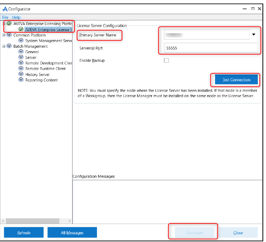The height and width of the screenshot is (242, 266).
Task: Select History Server tree item
Action: coord(38,75)
